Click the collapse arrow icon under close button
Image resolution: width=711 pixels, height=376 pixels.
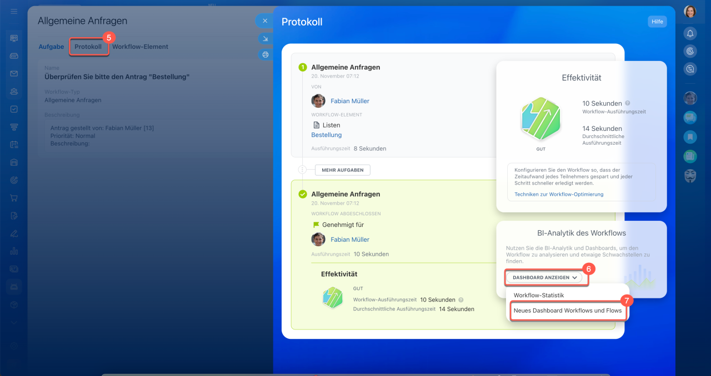[265, 39]
